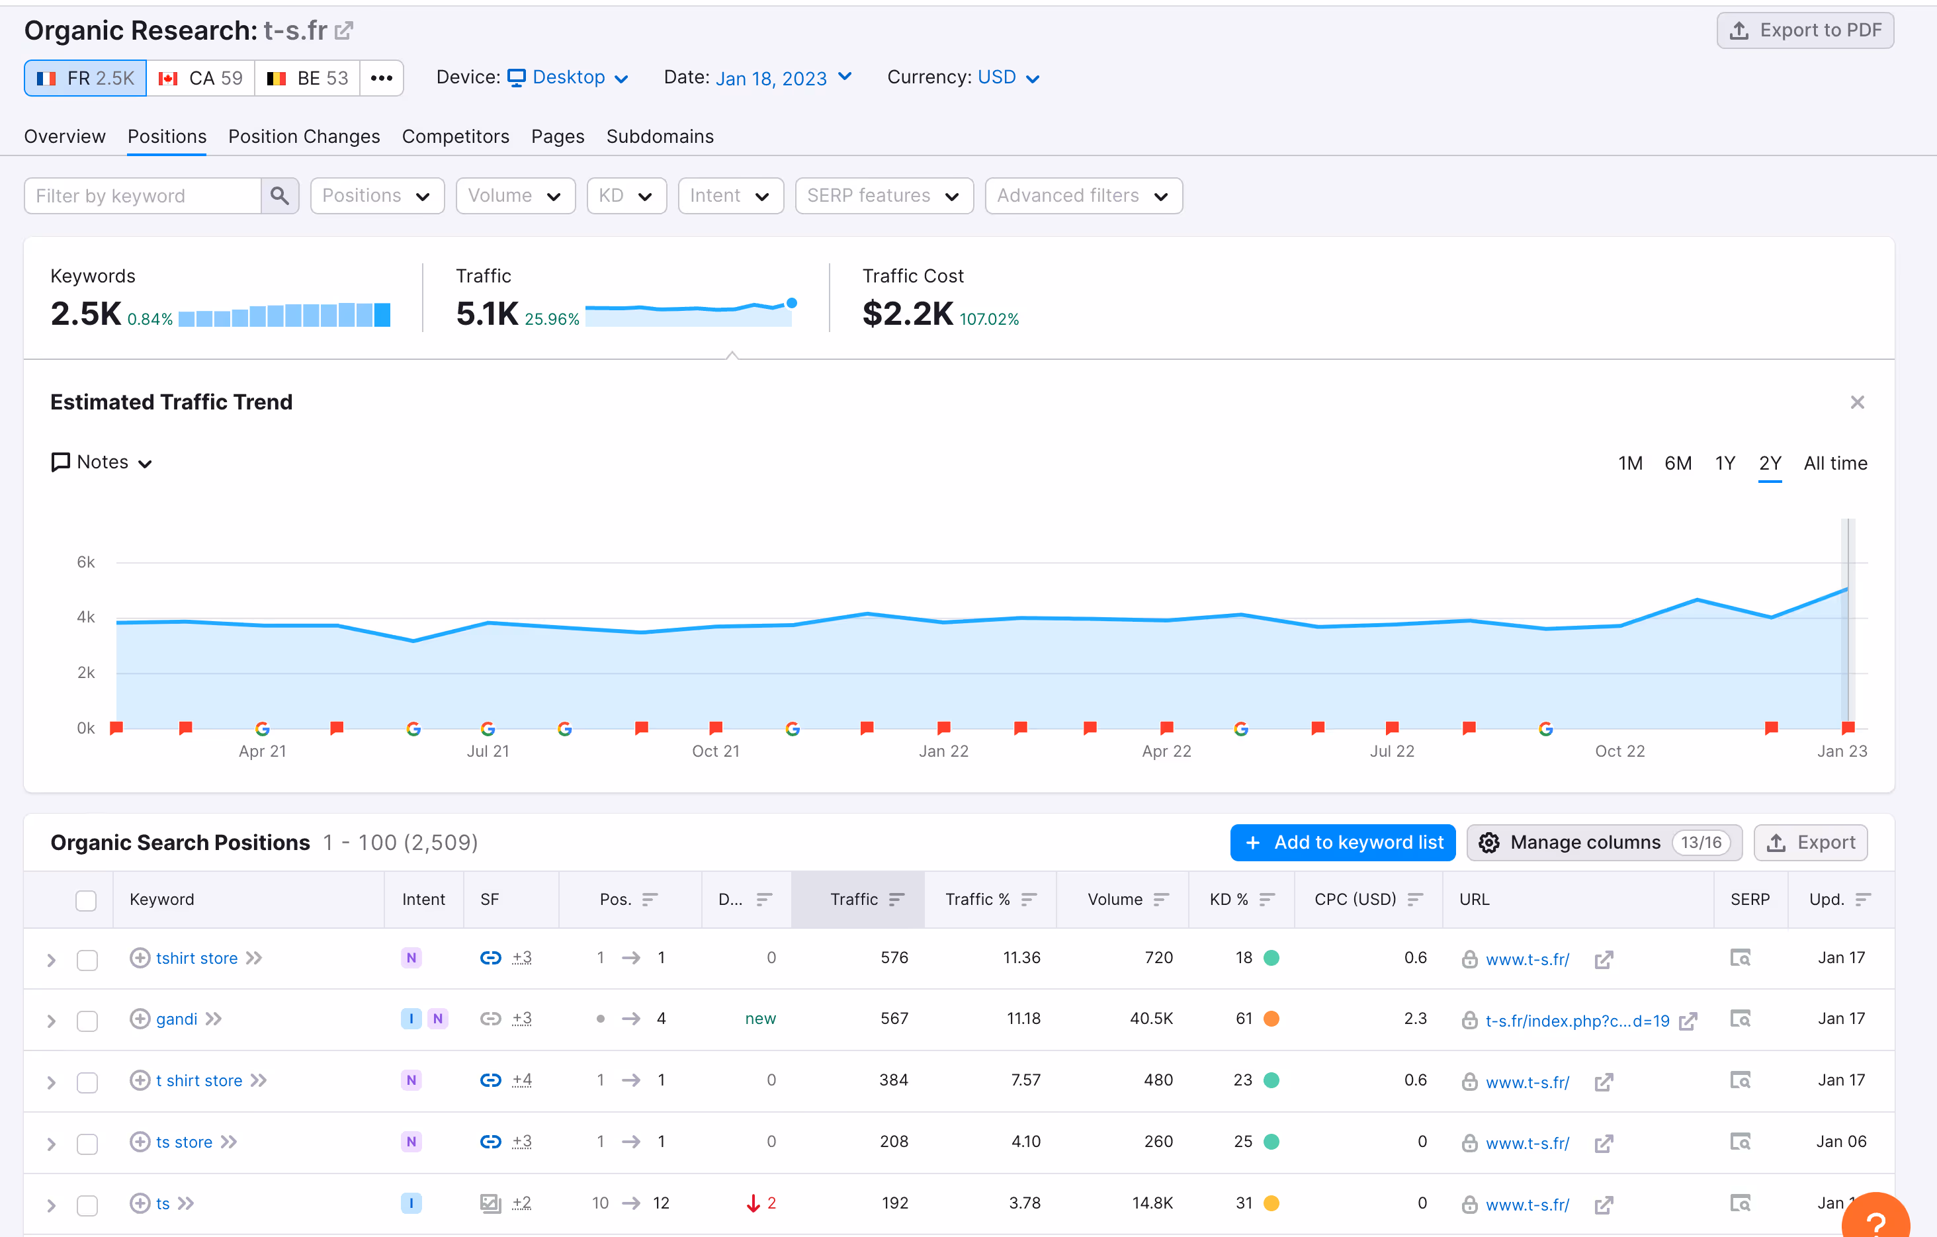Tick the t shirt store row checkbox
Screen dimensions: 1937x1237
[x=87, y=1082]
